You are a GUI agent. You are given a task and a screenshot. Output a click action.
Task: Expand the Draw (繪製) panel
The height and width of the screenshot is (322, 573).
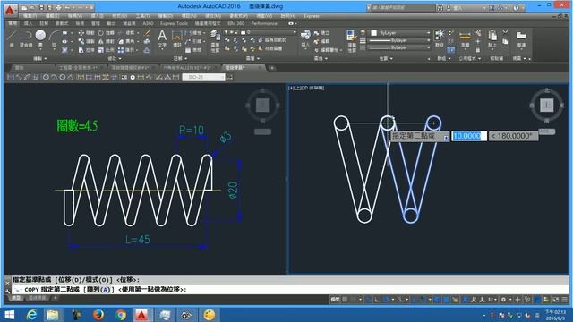coord(39,58)
